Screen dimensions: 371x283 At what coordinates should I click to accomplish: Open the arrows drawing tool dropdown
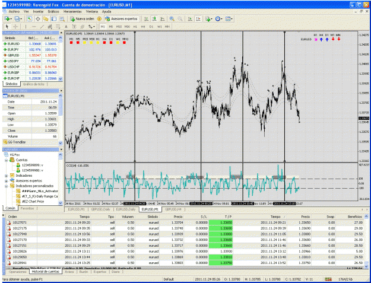tap(91, 27)
